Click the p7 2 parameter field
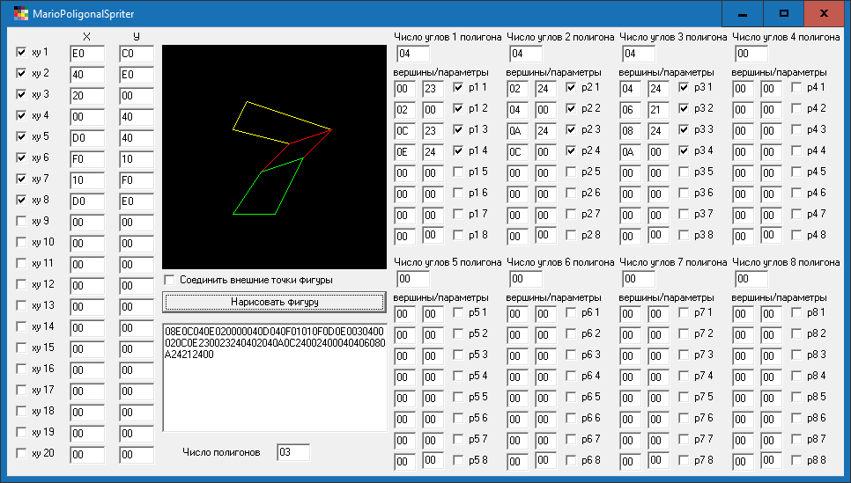Viewport: 851px width, 483px height. pos(658,335)
